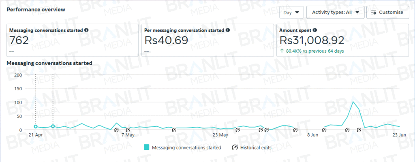Viewport: 415px width, 162px height.
Task: Click info icon next to Amount spent
Action: click(315, 30)
